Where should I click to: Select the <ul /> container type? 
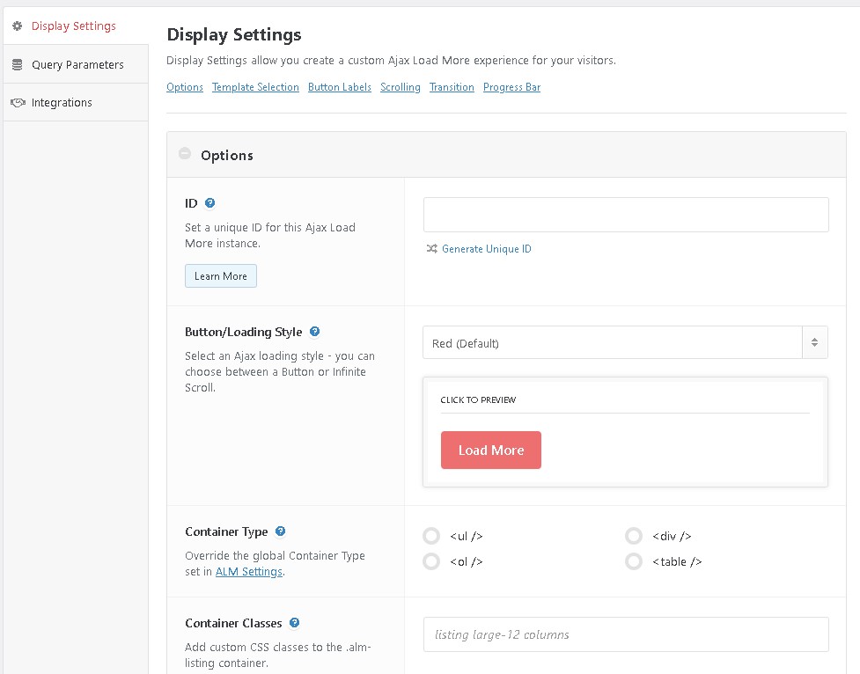431,536
